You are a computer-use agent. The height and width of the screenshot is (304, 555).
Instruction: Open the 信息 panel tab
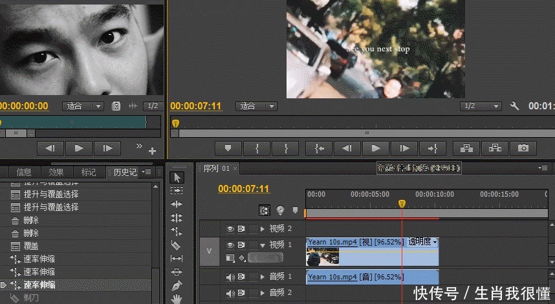24,172
